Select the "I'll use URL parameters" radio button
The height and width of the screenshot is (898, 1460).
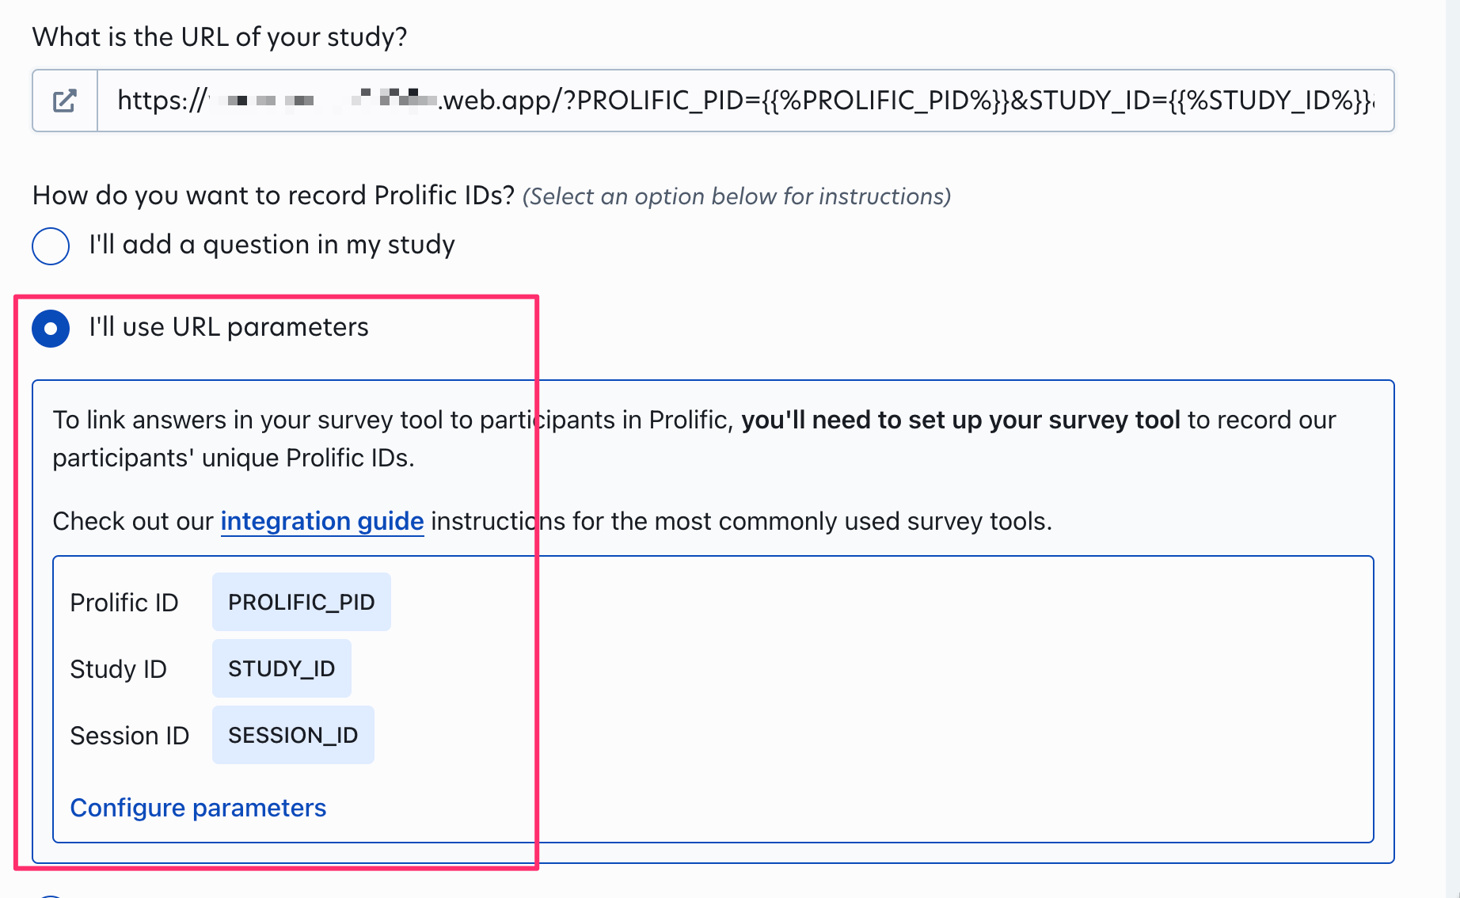point(51,328)
